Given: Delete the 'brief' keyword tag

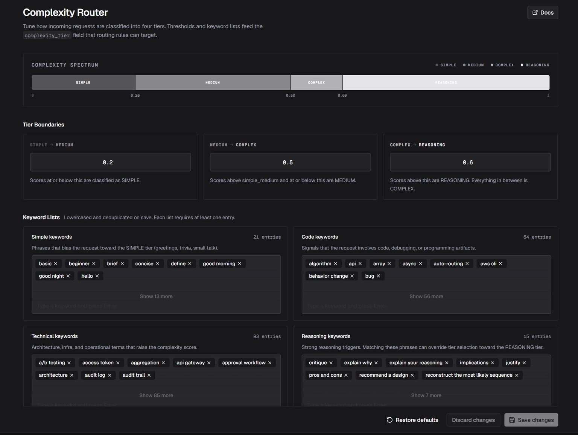Looking at the screenshot, I should click(122, 264).
